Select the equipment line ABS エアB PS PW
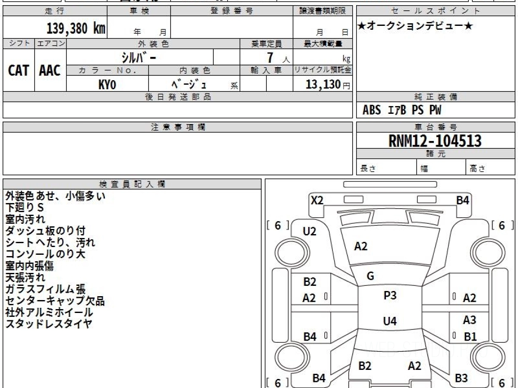 tap(402, 110)
